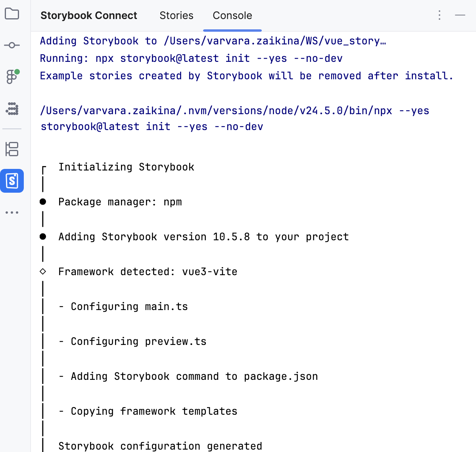Click the 'Framework detected: vue3-vite' line
476x452 pixels.
coord(148,272)
